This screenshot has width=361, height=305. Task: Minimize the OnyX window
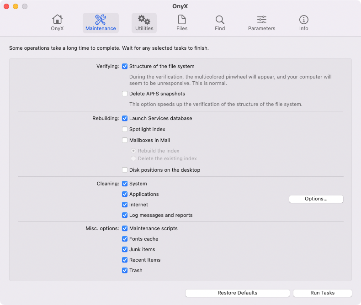16,6
